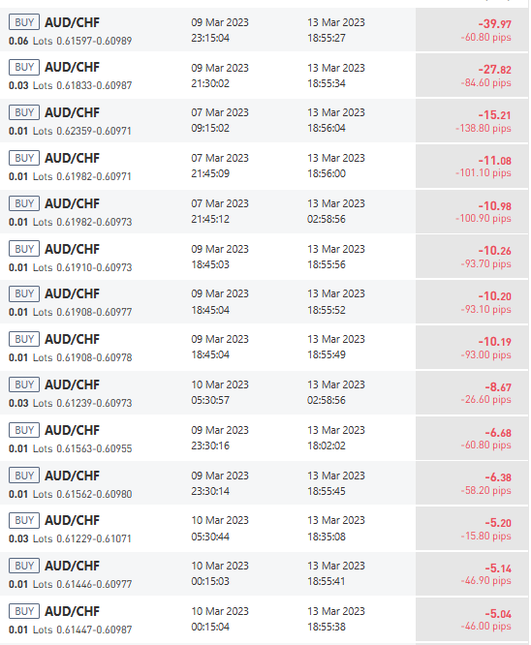Viewport: 531px width, 645px height.
Task: Click the BUY badge of the 0.61447-0.60987 trade
Action: click(24, 611)
